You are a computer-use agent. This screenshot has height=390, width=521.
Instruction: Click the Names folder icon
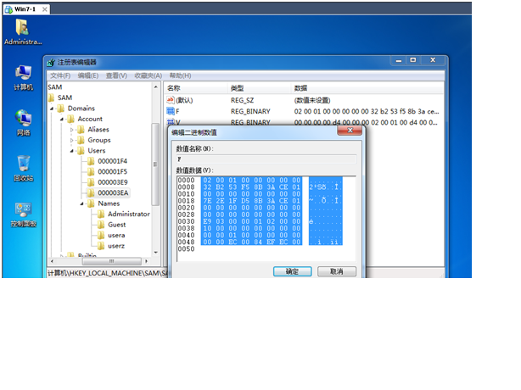pyautogui.click(x=91, y=203)
